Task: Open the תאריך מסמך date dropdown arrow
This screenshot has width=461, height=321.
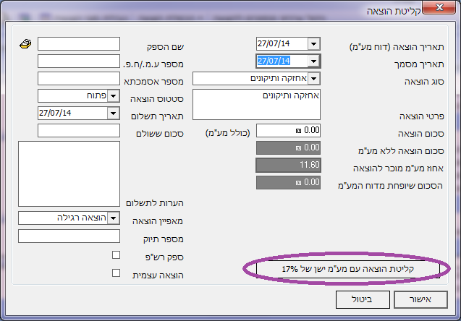Action: click(x=313, y=61)
